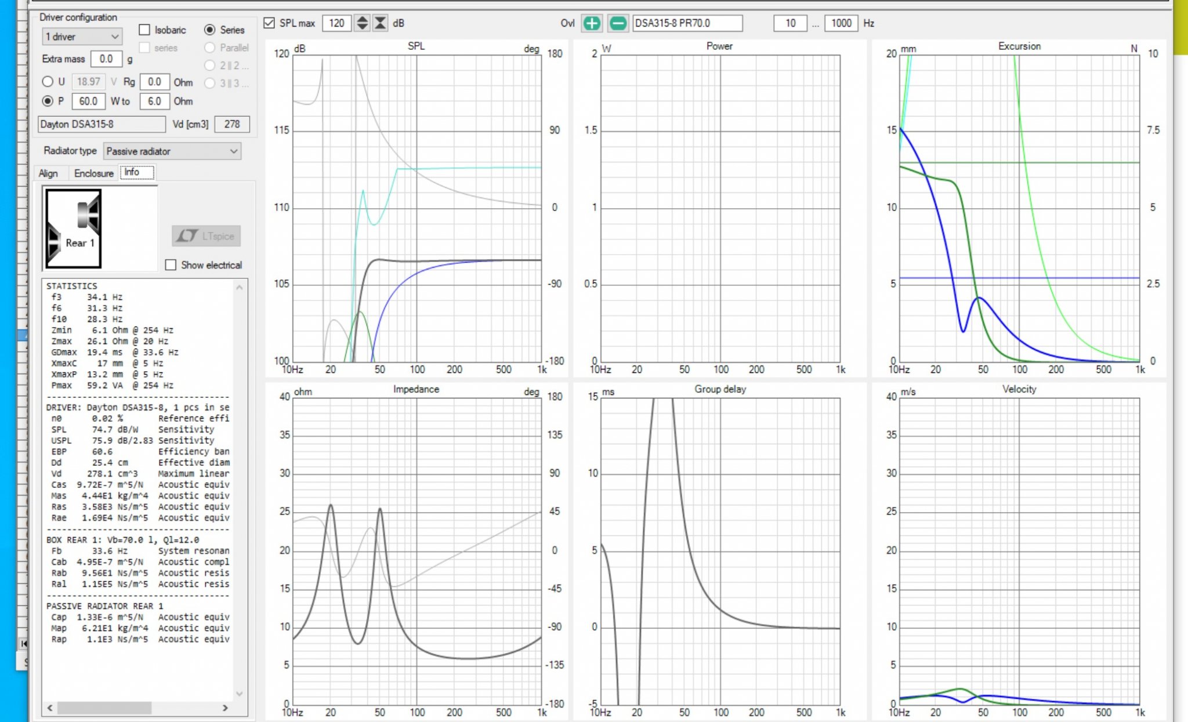Switch to the Enclosure tab
The height and width of the screenshot is (722, 1188).
click(93, 173)
